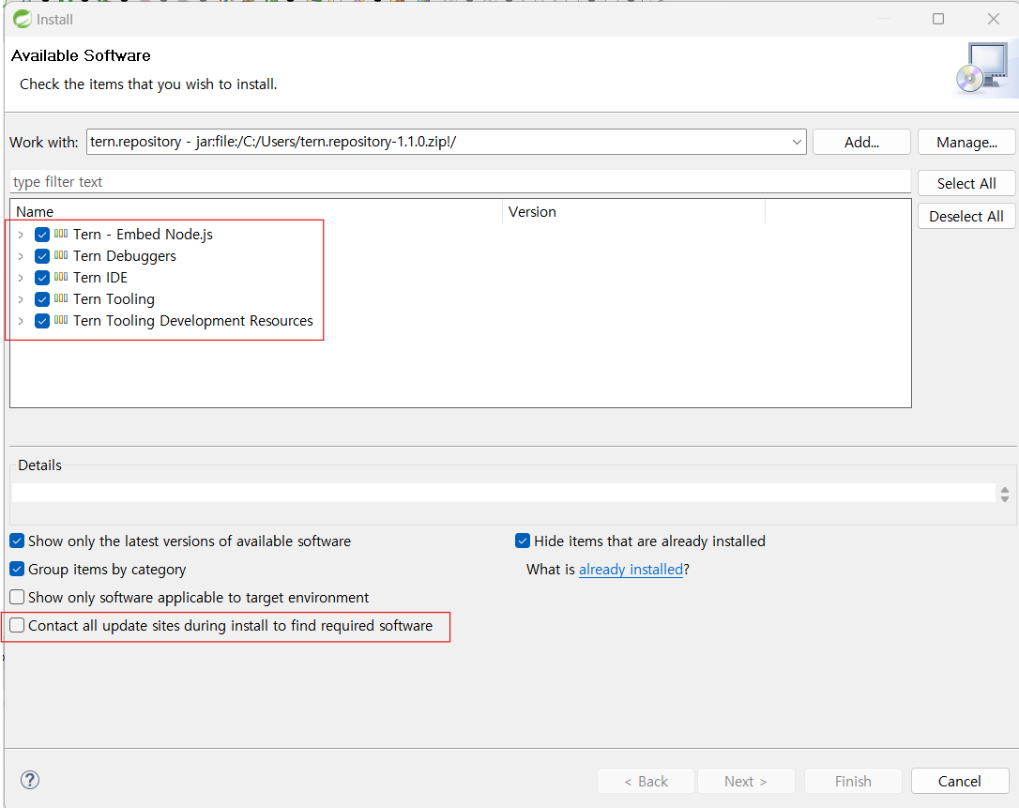Expand the Tern - Embed Node.js category

(x=21, y=235)
